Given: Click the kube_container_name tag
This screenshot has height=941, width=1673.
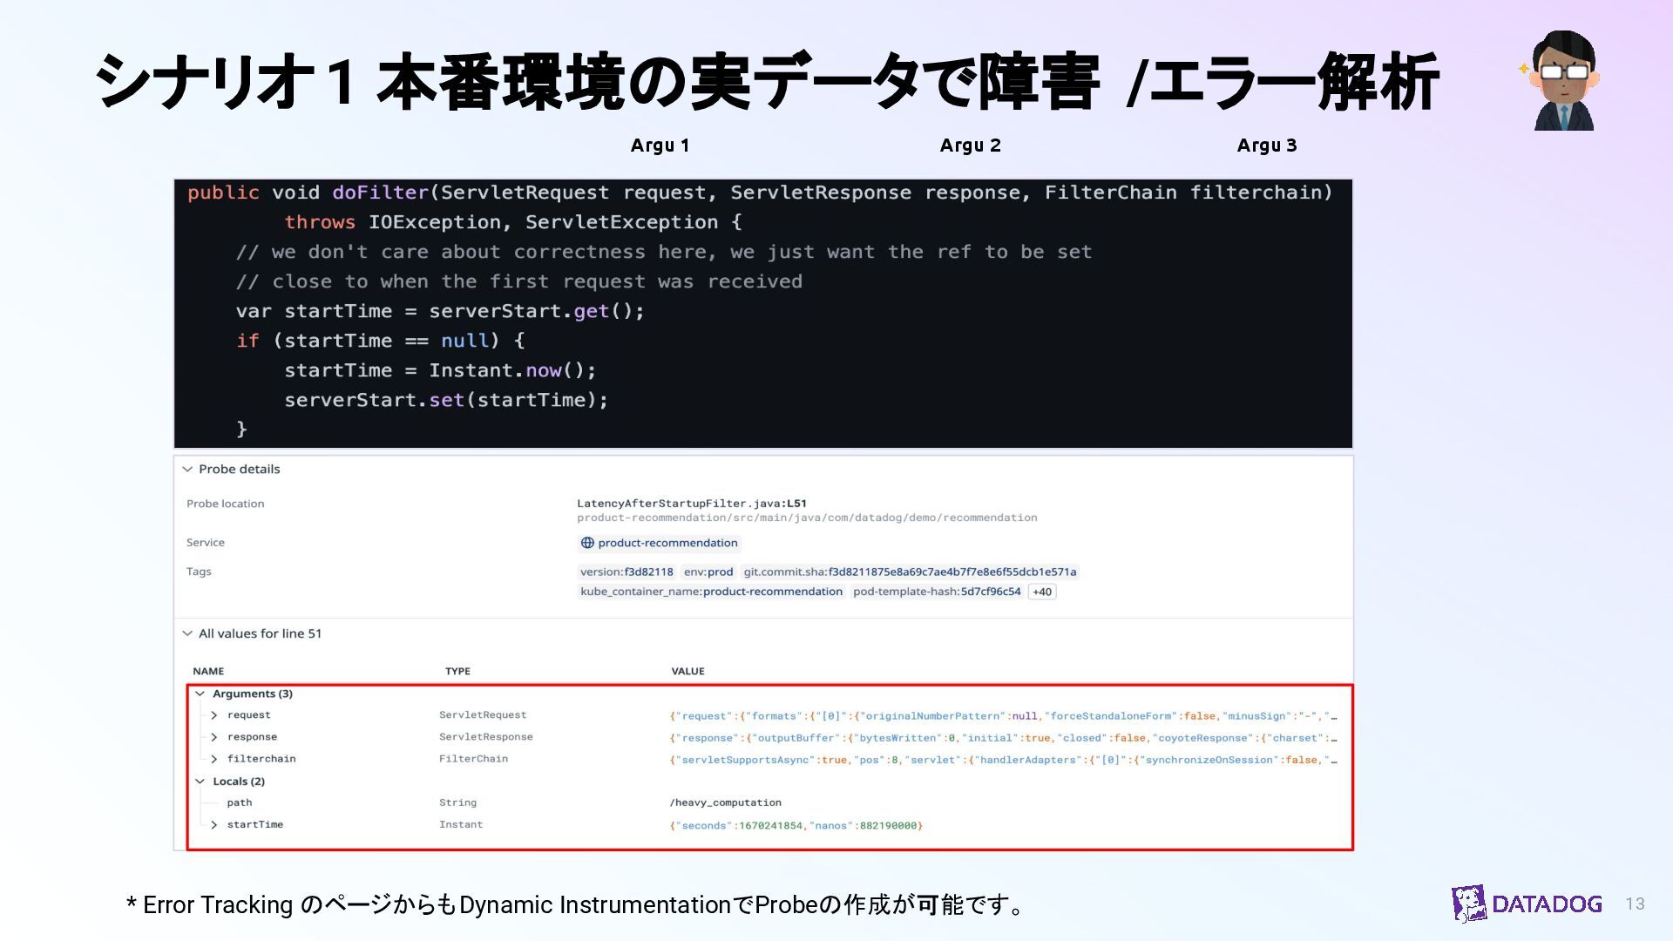Looking at the screenshot, I should coord(711,592).
